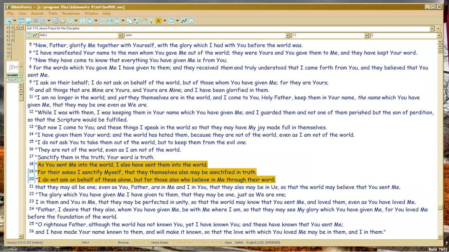Toggle Browse mode in status bar
The image size is (449, 252).
(x=123, y=243)
